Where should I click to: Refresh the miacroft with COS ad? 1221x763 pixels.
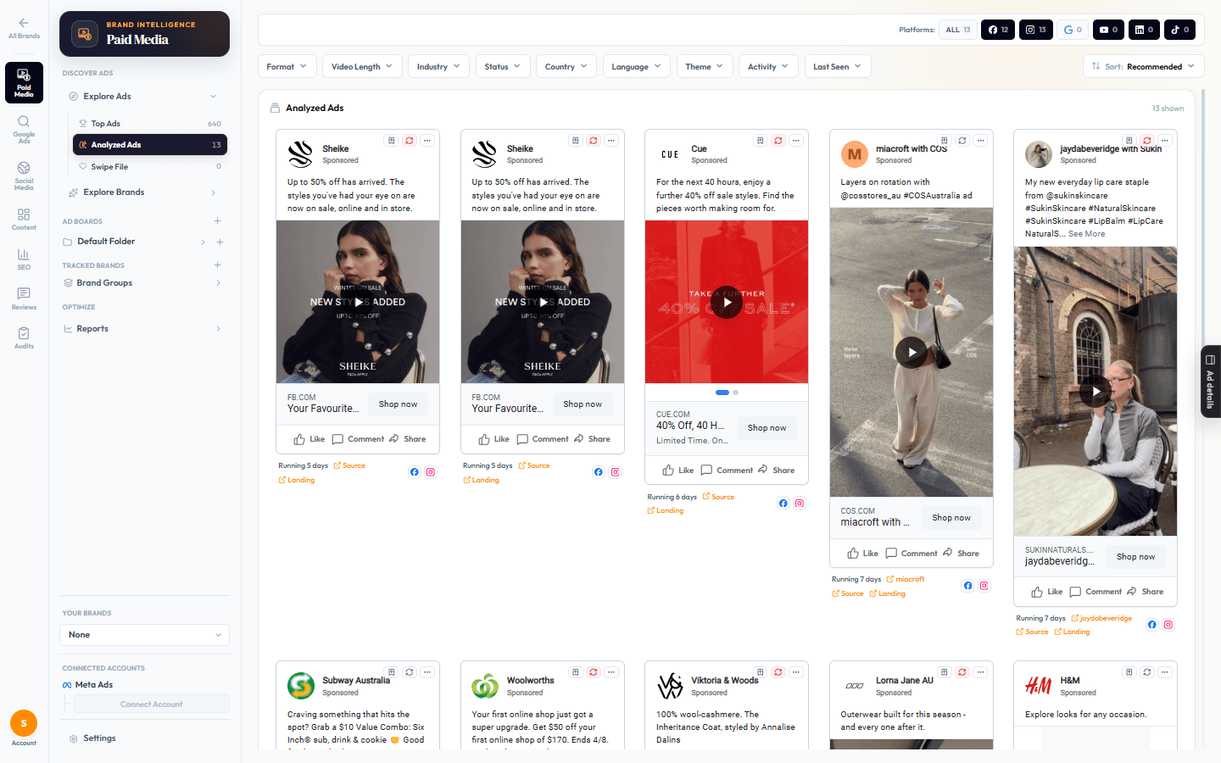coord(962,141)
